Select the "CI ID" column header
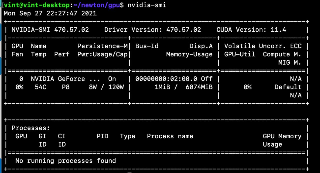The width and height of the screenshot is (320, 173). [x=62, y=140]
